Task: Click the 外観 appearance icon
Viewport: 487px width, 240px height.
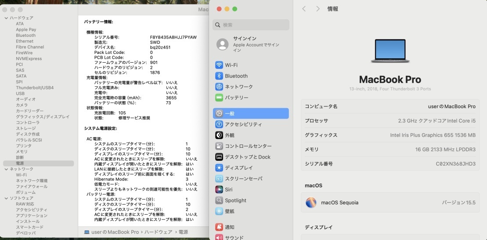Action: pyautogui.click(x=219, y=135)
